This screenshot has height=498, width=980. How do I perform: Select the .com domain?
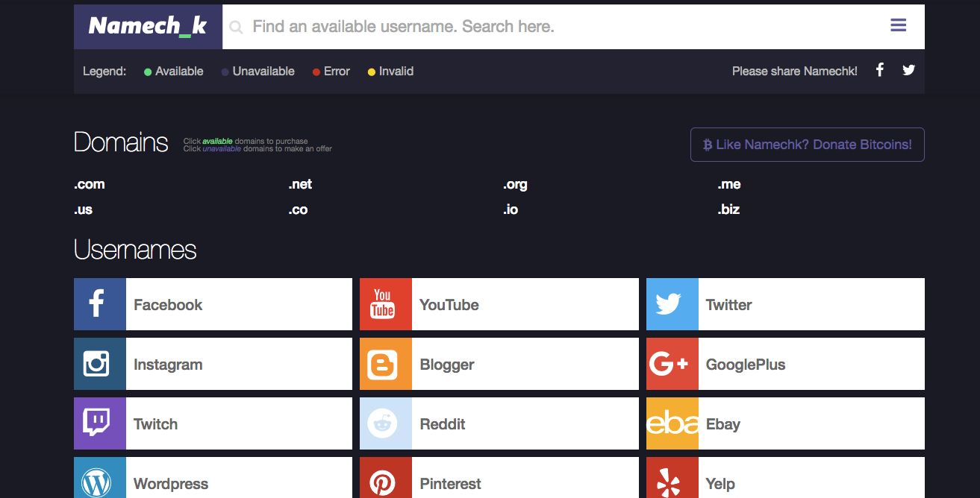[90, 185]
